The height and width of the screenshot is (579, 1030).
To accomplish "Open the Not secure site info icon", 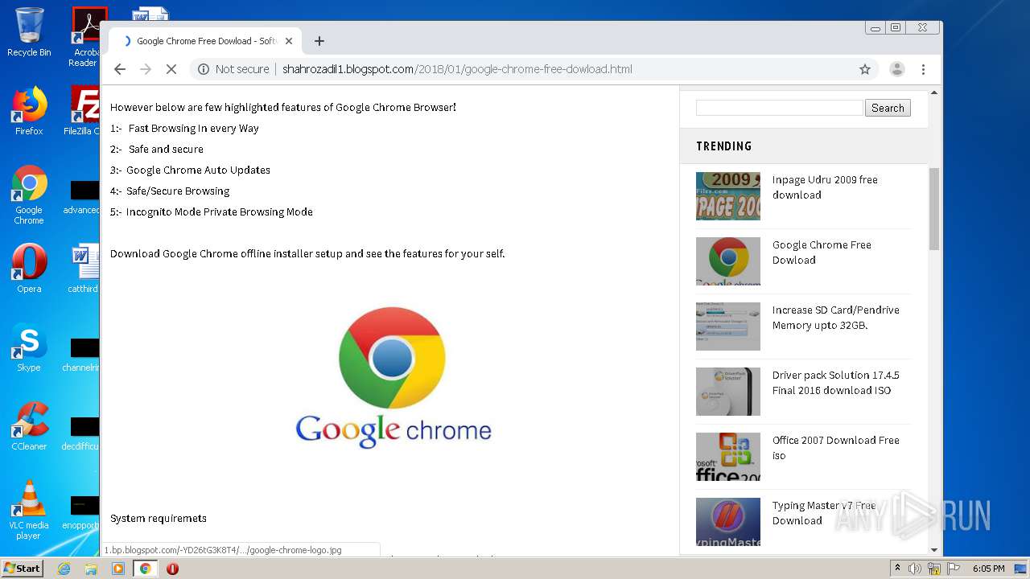I will pyautogui.click(x=204, y=69).
